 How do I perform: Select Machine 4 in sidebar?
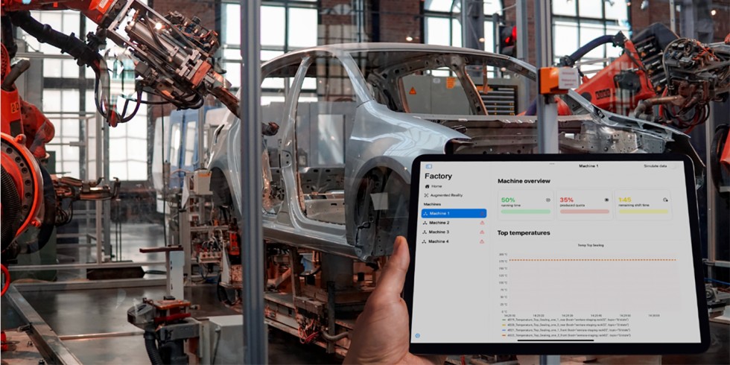pyautogui.click(x=439, y=241)
